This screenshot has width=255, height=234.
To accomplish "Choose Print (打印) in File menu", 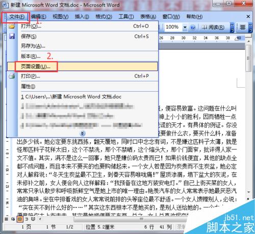I will (82, 76).
